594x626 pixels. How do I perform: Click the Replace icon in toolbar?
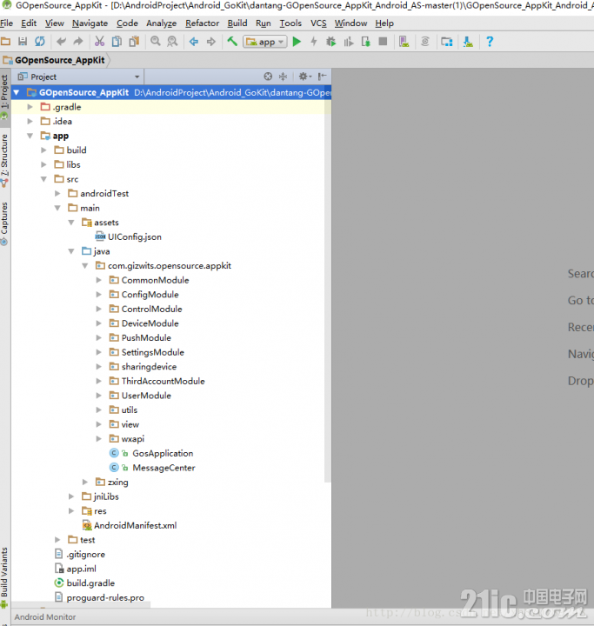[172, 42]
